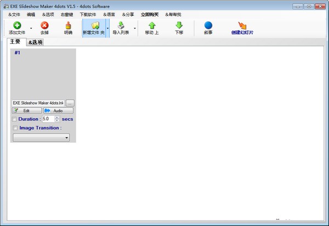
Task: Open the dropdown arrow beside Add File
Action: coord(31,28)
